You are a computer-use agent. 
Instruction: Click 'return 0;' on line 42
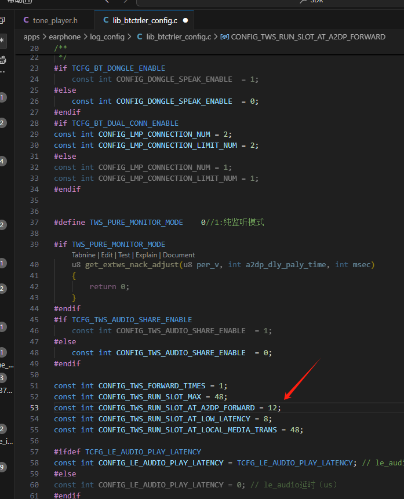click(x=109, y=287)
